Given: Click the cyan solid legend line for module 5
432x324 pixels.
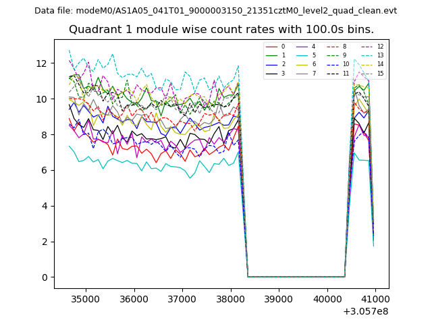Looking at the screenshot, I should point(302,55).
